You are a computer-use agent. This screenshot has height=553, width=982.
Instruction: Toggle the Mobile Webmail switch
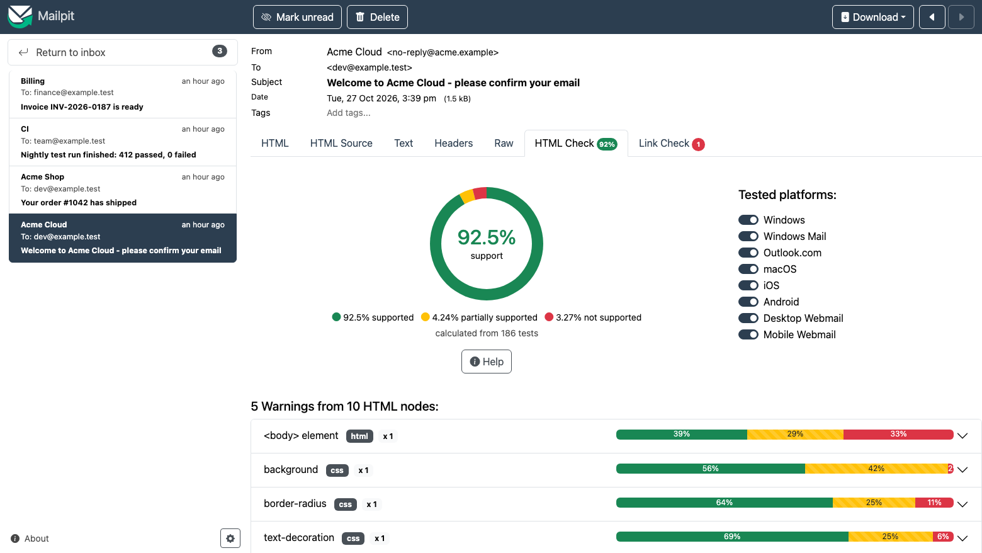point(748,334)
